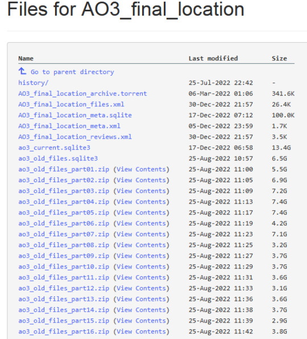View Contents of ao3_old_files_part13.zip

[x=142, y=299]
